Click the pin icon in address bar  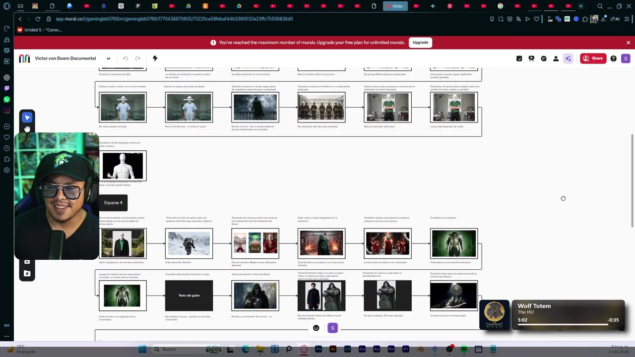[x=492, y=19]
